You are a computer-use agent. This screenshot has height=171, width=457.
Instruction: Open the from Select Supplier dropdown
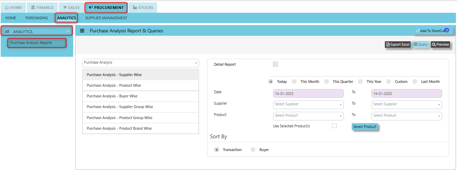308,105
